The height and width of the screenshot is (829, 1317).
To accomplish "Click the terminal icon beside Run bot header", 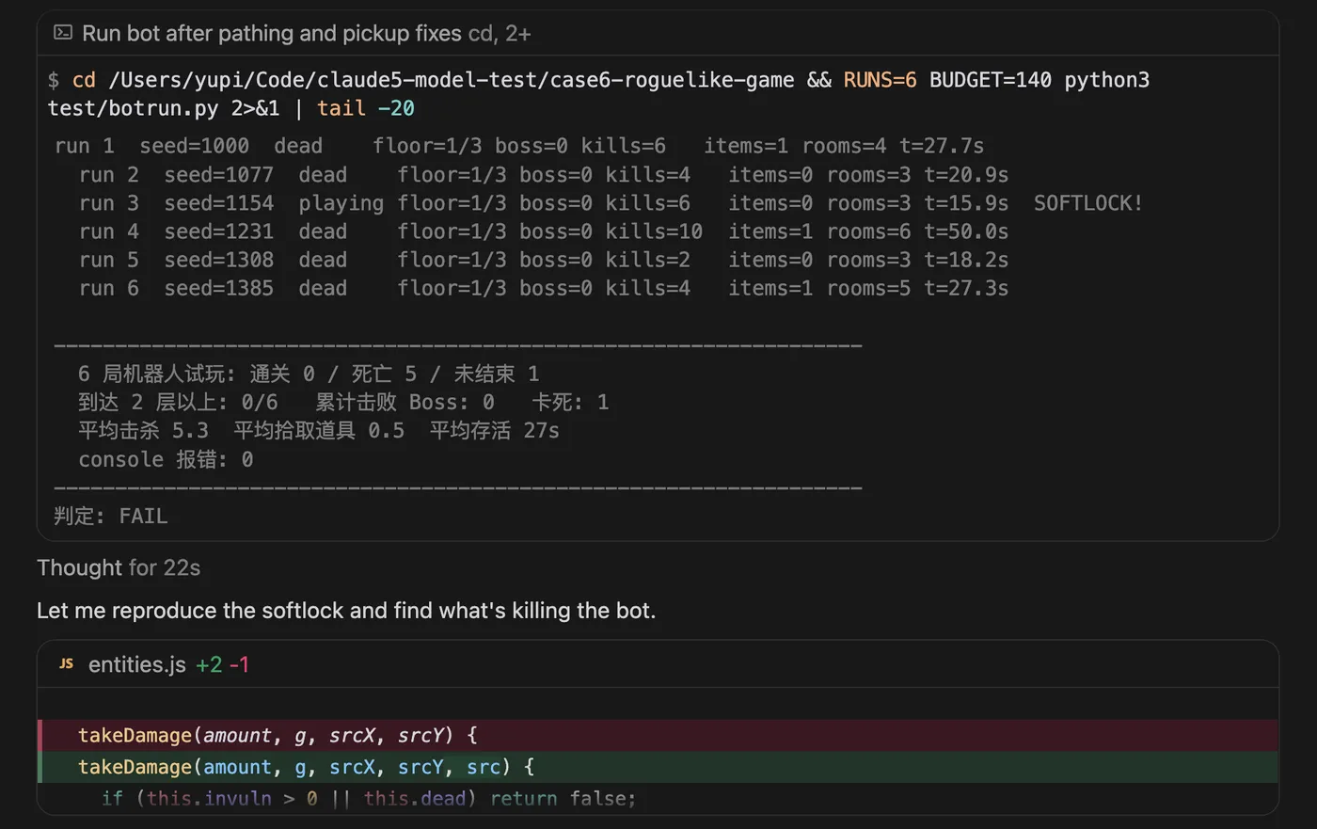I will [63, 33].
